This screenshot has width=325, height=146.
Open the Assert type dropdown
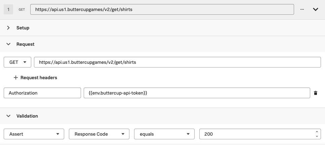34,134
